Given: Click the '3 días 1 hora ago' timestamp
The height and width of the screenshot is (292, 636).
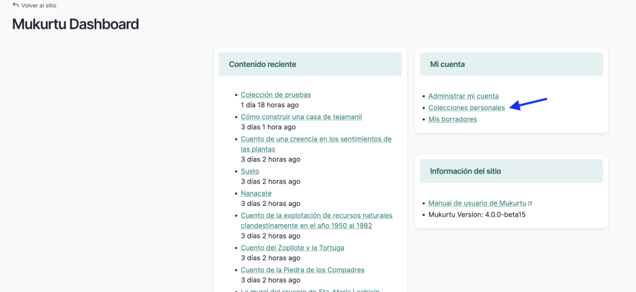Looking at the screenshot, I should 268,127.
